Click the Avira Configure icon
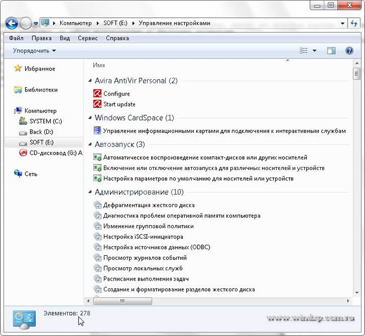 97,94
